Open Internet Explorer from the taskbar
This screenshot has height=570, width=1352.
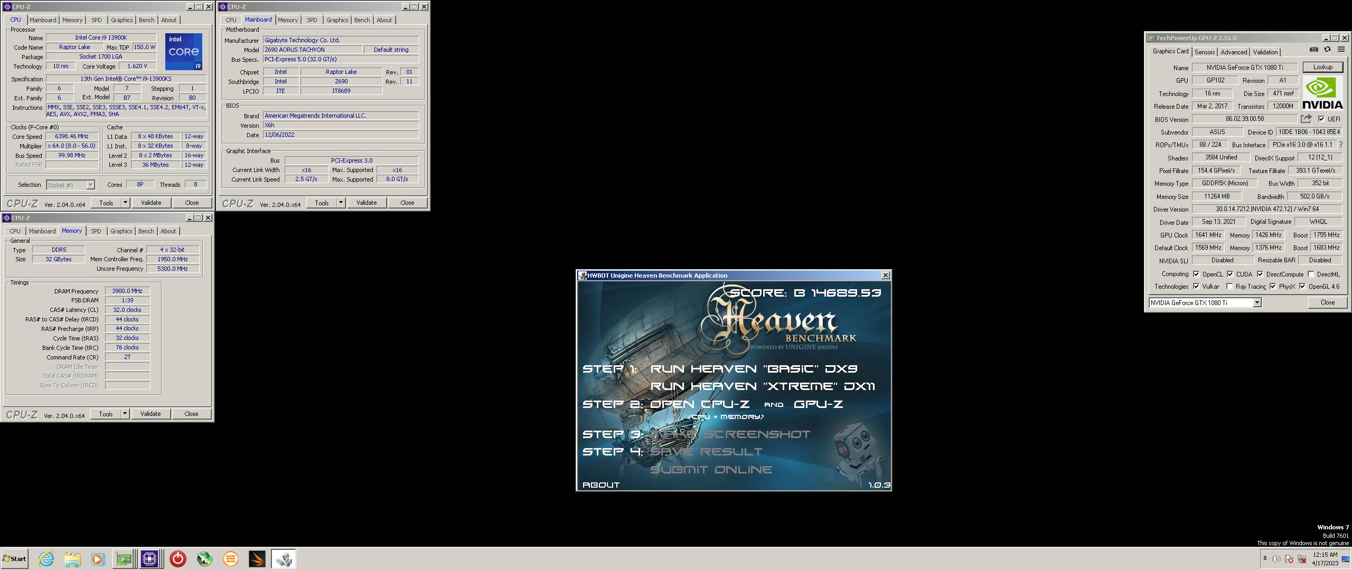click(x=46, y=559)
